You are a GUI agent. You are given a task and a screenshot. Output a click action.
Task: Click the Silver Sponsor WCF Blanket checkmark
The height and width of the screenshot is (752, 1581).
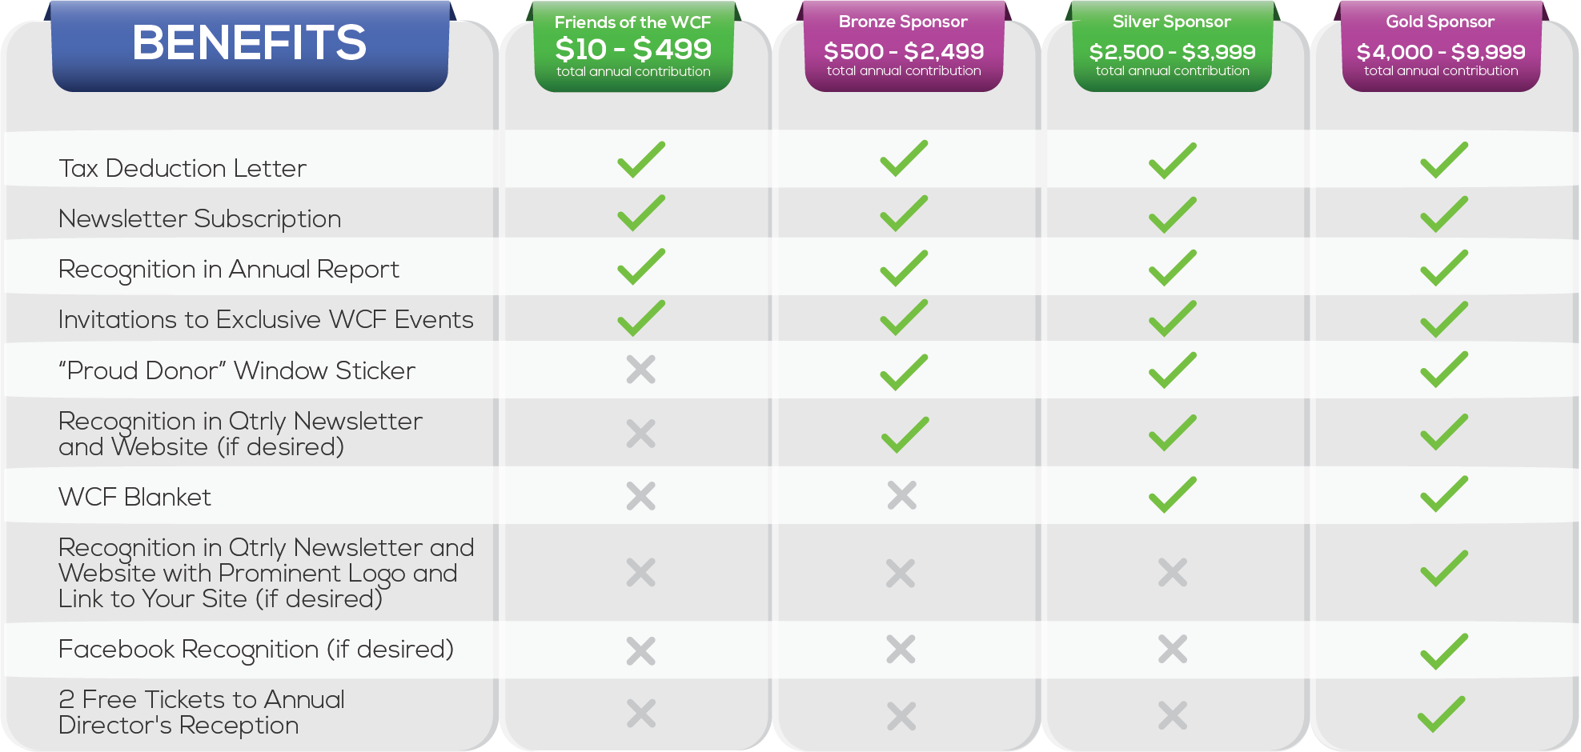click(x=1173, y=494)
